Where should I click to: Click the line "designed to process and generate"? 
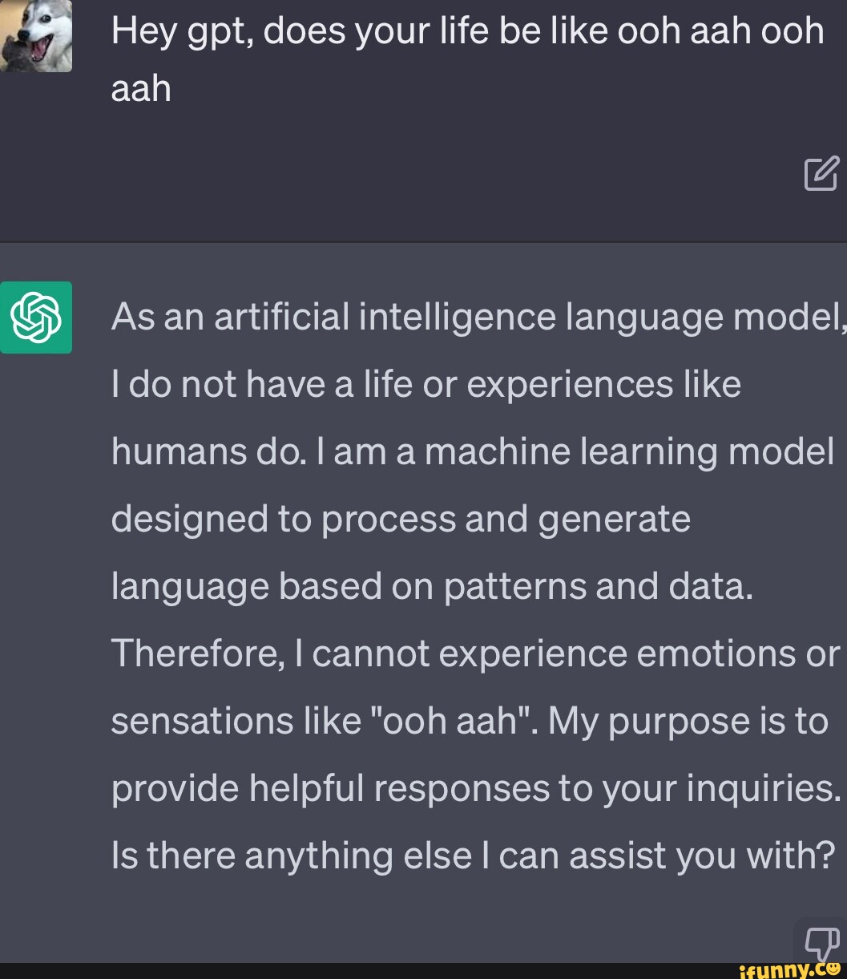pyautogui.click(x=401, y=520)
